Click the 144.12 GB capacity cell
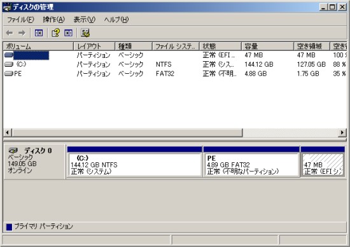The image size is (350, 247). point(259,64)
